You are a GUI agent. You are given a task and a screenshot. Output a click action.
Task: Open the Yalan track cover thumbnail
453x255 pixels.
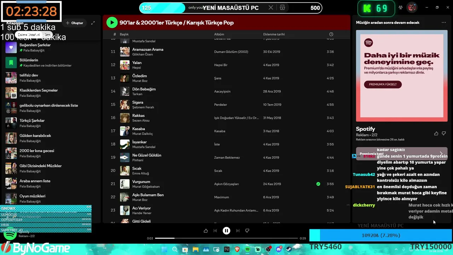coord(125,65)
